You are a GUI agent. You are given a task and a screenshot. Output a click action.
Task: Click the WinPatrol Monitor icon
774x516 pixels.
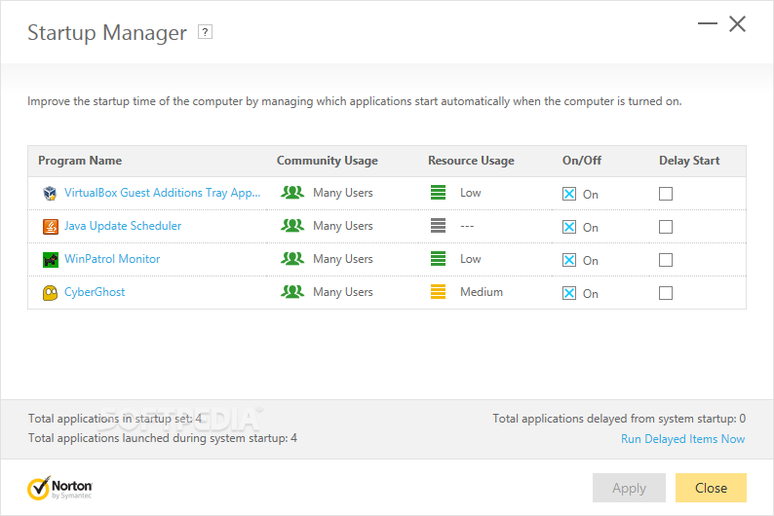(x=50, y=259)
